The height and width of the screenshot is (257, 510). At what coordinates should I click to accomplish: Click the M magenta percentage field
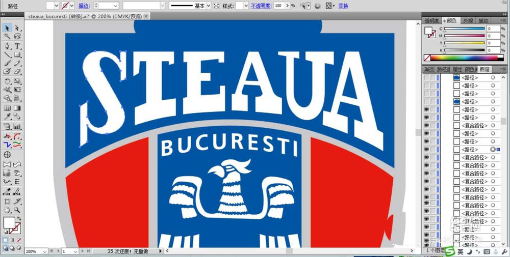(493, 36)
